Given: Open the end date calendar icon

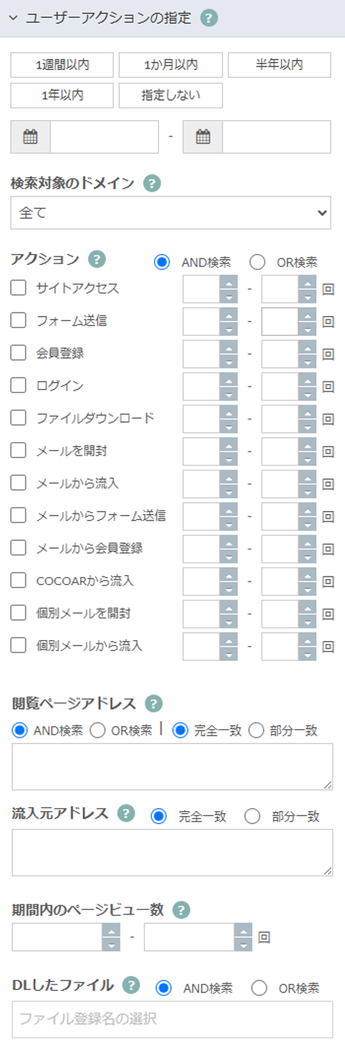Looking at the screenshot, I should click(x=202, y=136).
